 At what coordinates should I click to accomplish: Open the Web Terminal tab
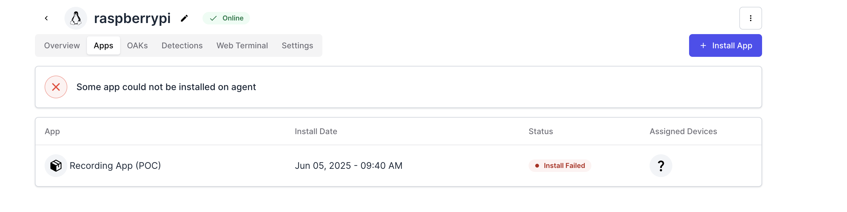pos(242,45)
